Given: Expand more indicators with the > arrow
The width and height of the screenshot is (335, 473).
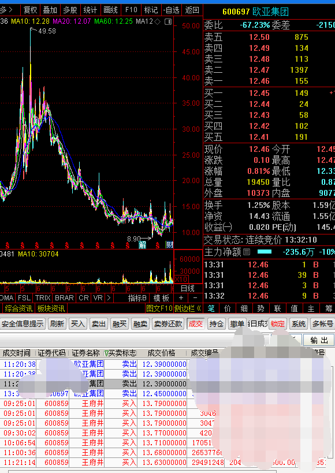Looking at the screenshot, I should pyautogui.click(x=109, y=298).
